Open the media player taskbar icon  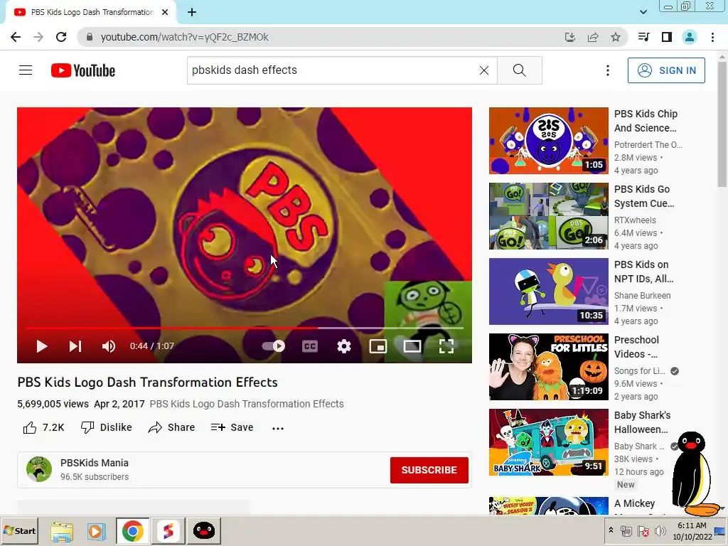click(97, 530)
